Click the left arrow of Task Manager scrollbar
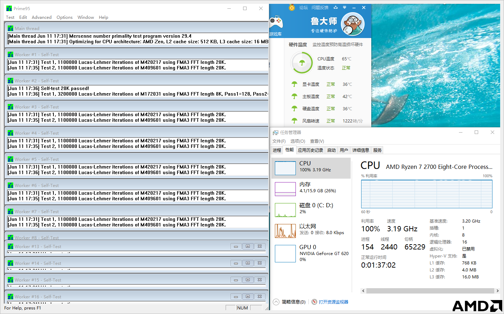This screenshot has height=314, width=504. pyautogui.click(x=363, y=291)
